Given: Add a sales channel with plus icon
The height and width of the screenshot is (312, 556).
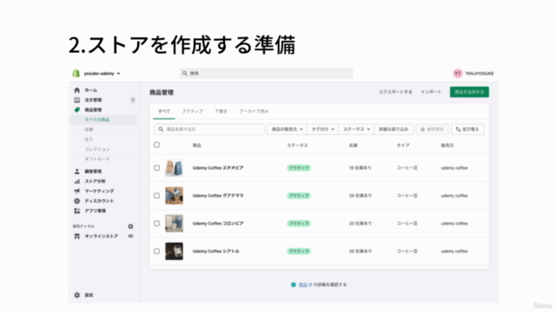Looking at the screenshot, I should [x=130, y=226].
